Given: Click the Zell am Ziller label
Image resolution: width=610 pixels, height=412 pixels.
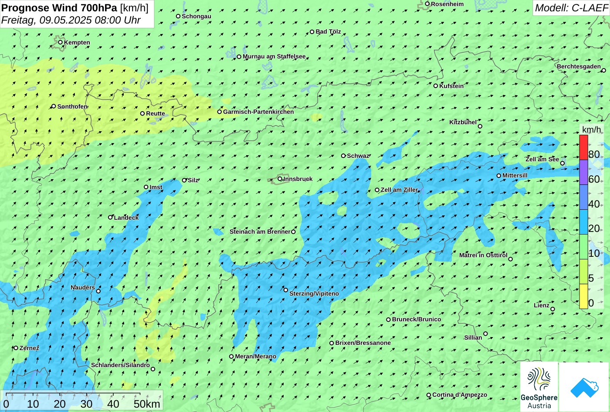Looking at the screenshot, I should click(399, 190).
